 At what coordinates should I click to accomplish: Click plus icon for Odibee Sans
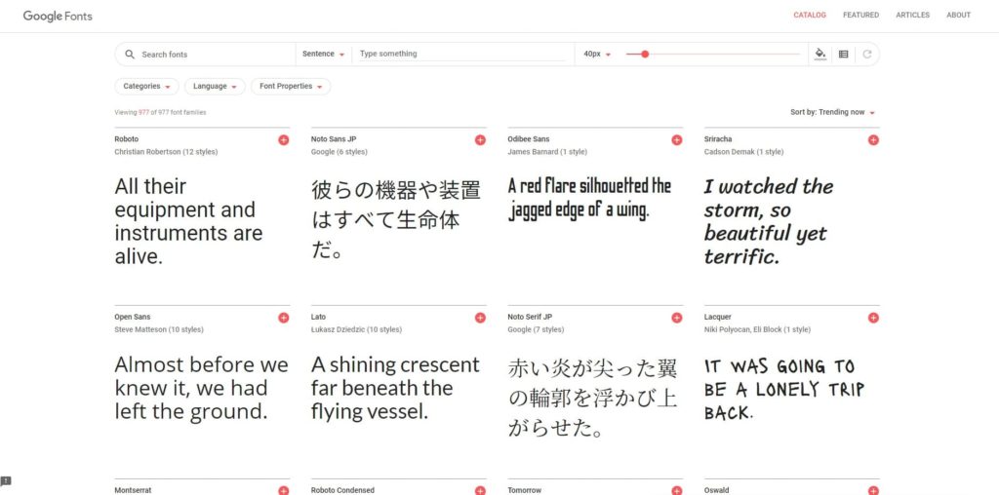coord(677,140)
